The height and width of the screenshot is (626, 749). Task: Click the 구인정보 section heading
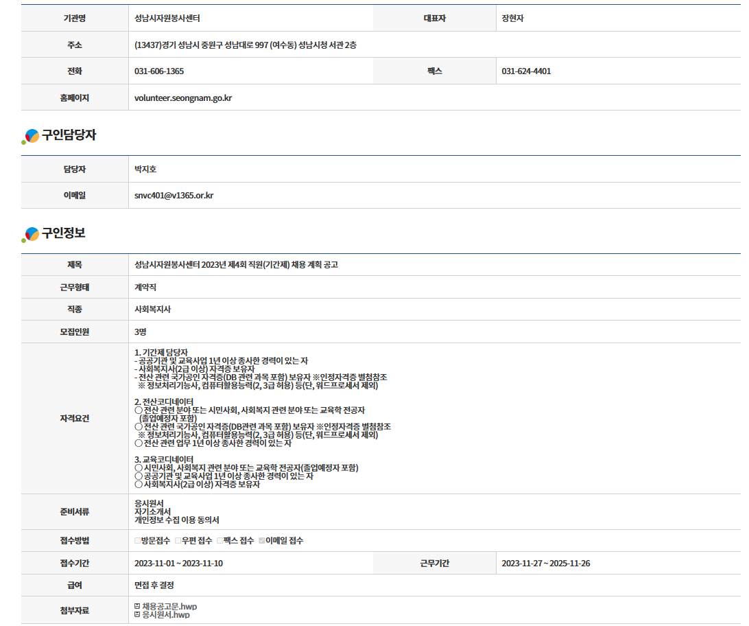[x=64, y=233]
